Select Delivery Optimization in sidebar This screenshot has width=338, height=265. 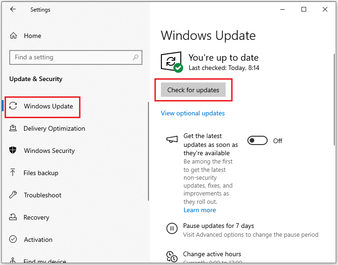click(54, 128)
